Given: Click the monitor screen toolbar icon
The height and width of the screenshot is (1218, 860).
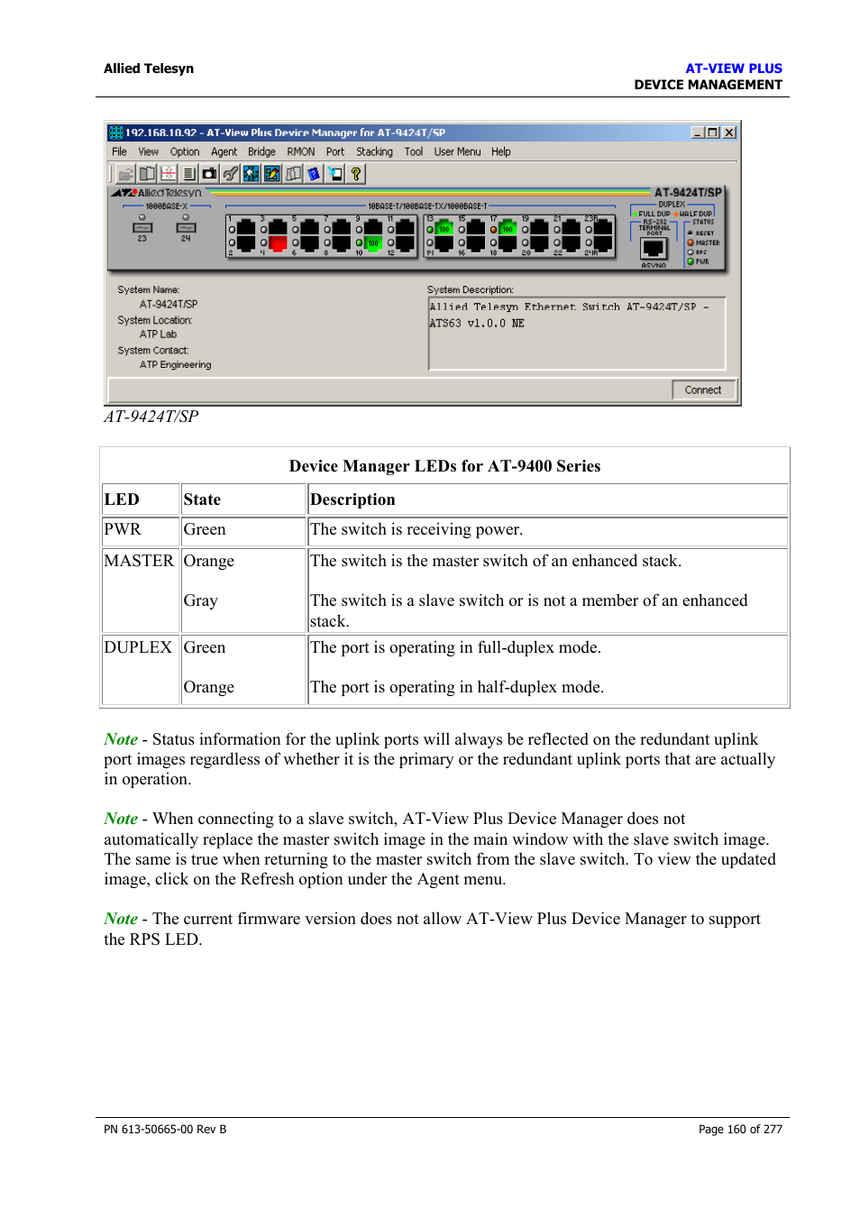Looking at the screenshot, I should tap(335, 174).
